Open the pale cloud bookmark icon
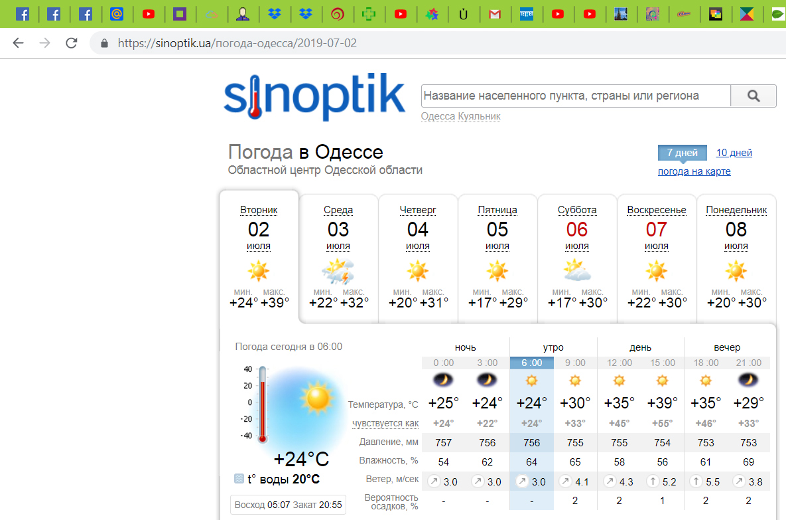This screenshot has height=520, width=786. pos(211,14)
